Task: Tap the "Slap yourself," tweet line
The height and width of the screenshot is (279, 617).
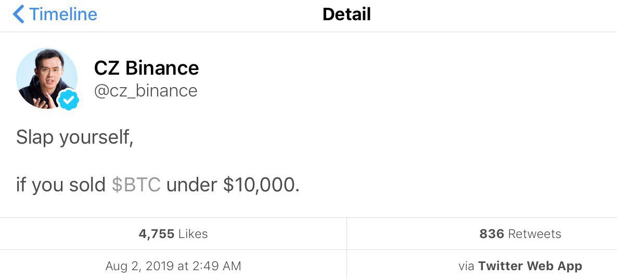Action: [x=74, y=138]
